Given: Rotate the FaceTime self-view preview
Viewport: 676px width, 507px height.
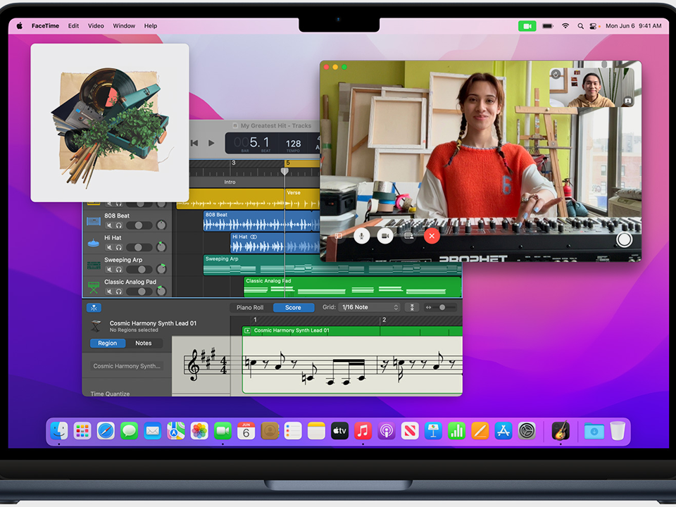Looking at the screenshot, I should pos(556,74).
